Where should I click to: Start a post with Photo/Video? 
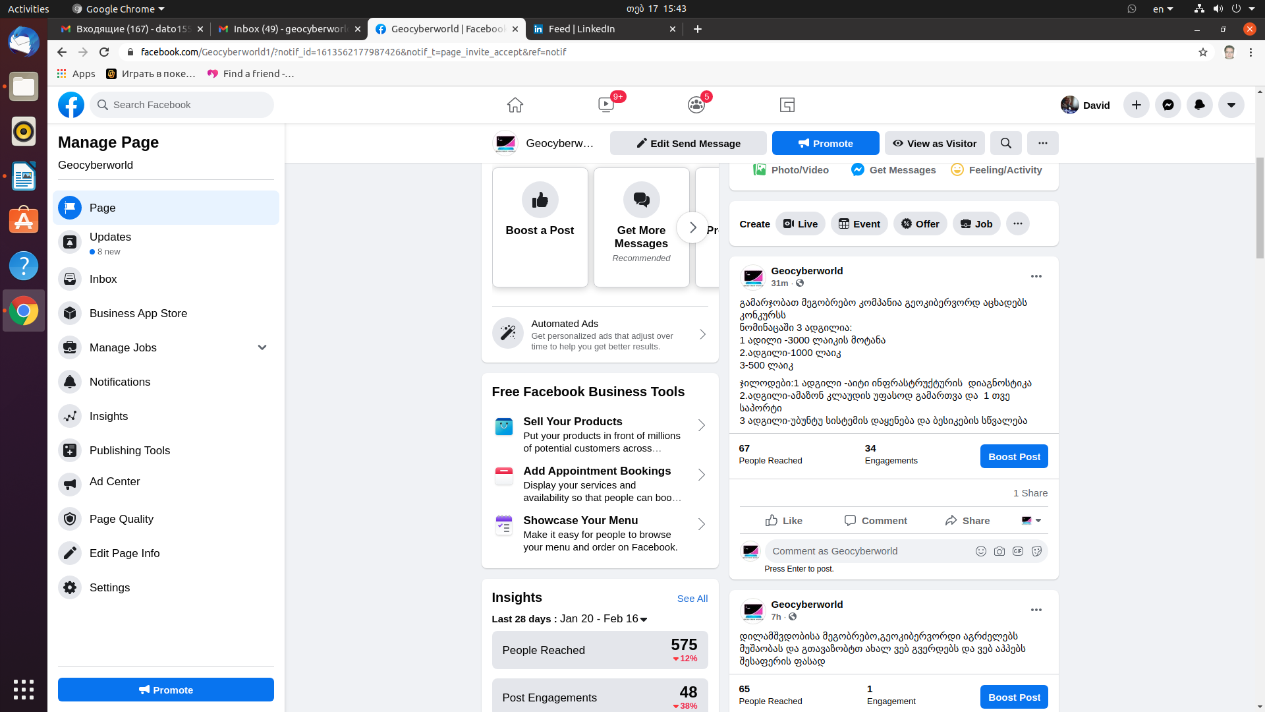(790, 169)
